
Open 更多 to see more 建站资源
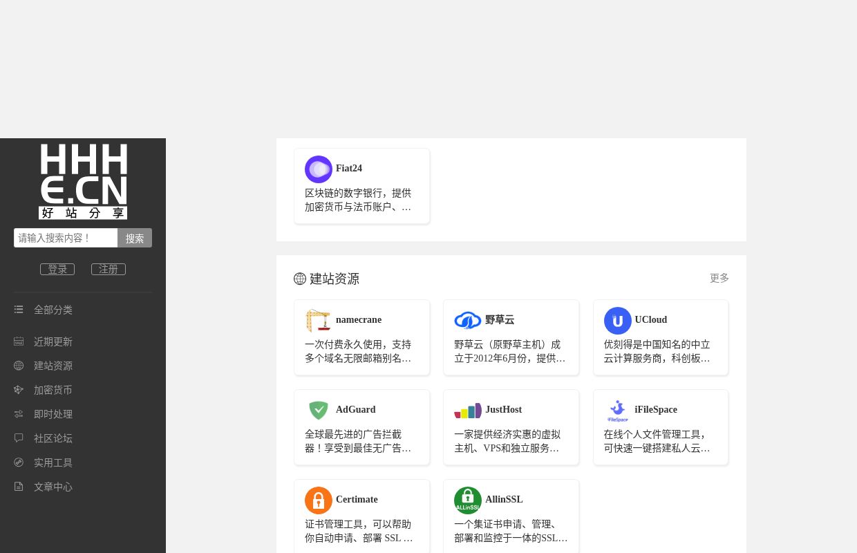click(x=719, y=278)
